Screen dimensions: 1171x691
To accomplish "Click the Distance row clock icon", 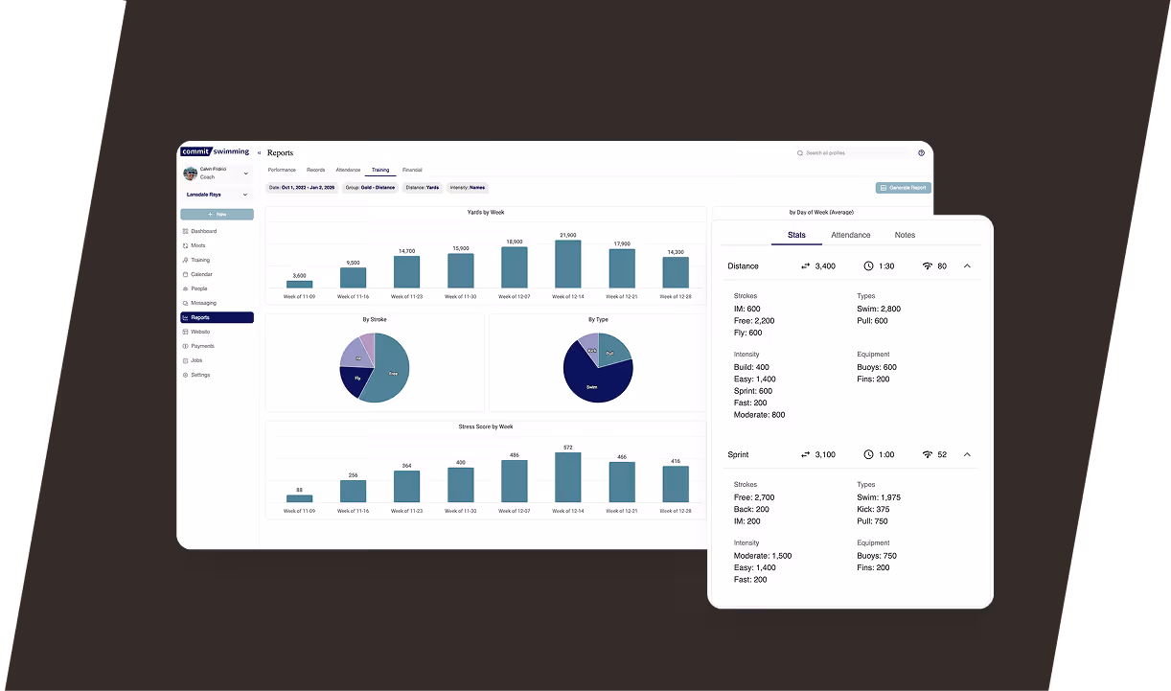I will click(868, 265).
